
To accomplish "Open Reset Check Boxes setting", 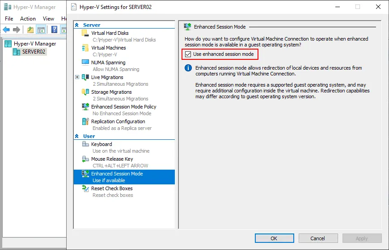I will coord(112,188).
